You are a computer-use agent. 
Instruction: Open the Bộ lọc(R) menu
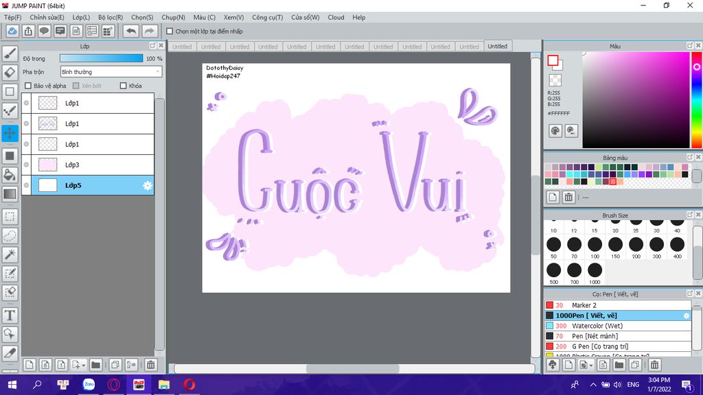(x=111, y=17)
